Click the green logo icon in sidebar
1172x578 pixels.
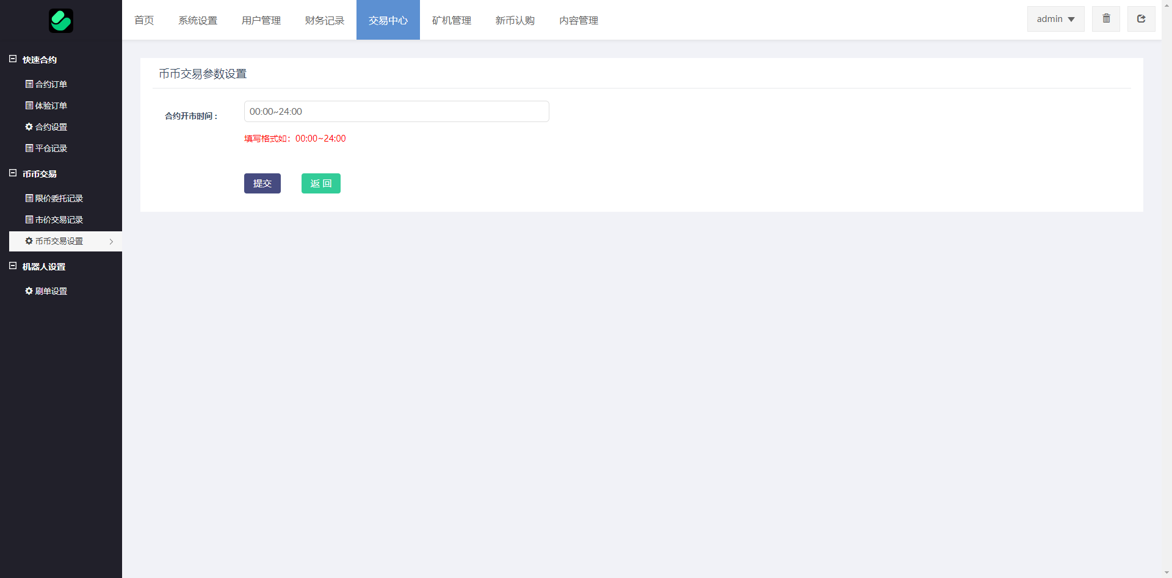pos(61,21)
